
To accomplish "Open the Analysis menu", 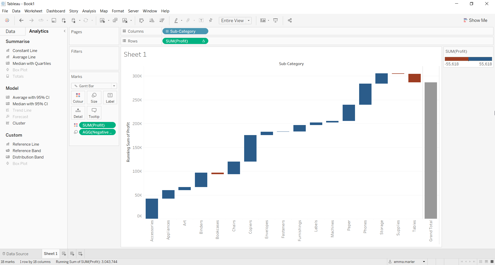I will point(89,11).
